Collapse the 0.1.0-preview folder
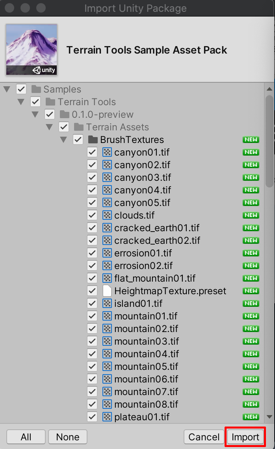This screenshot has height=449, width=275. pyautogui.click(x=35, y=115)
